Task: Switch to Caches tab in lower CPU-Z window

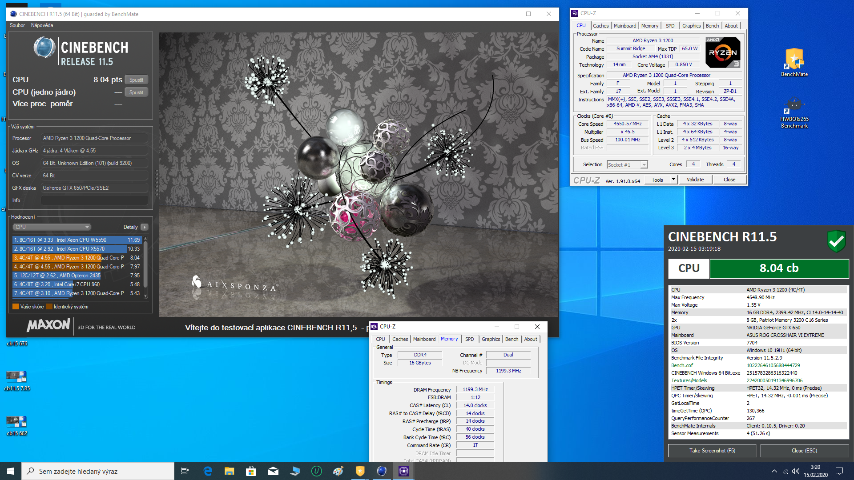Action: click(x=400, y=339)
